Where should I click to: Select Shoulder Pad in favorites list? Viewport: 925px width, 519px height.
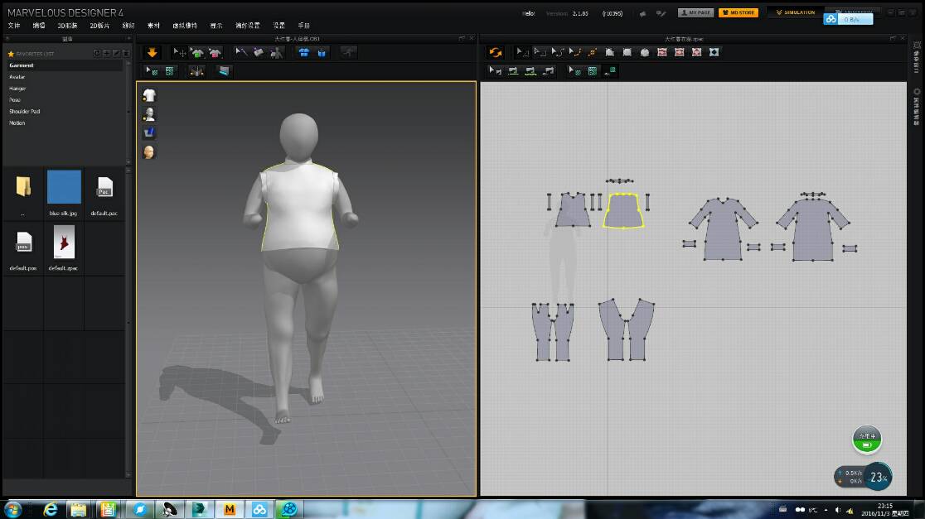coord(24,111)
